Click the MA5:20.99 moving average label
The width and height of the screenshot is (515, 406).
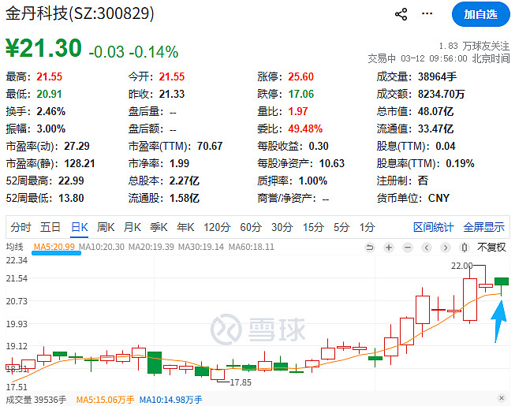(x=54, y=247)
